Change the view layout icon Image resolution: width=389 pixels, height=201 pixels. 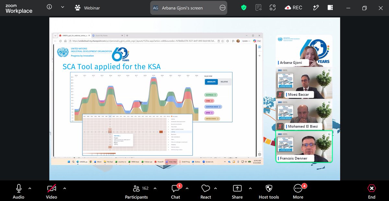pyautogui.click(x=330, y=7)
